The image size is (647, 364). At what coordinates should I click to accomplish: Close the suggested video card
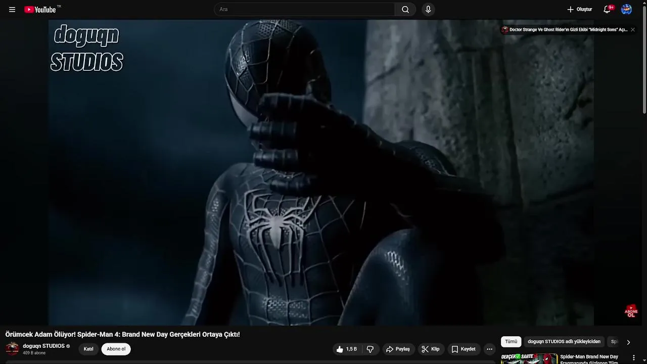pos(632,30)
